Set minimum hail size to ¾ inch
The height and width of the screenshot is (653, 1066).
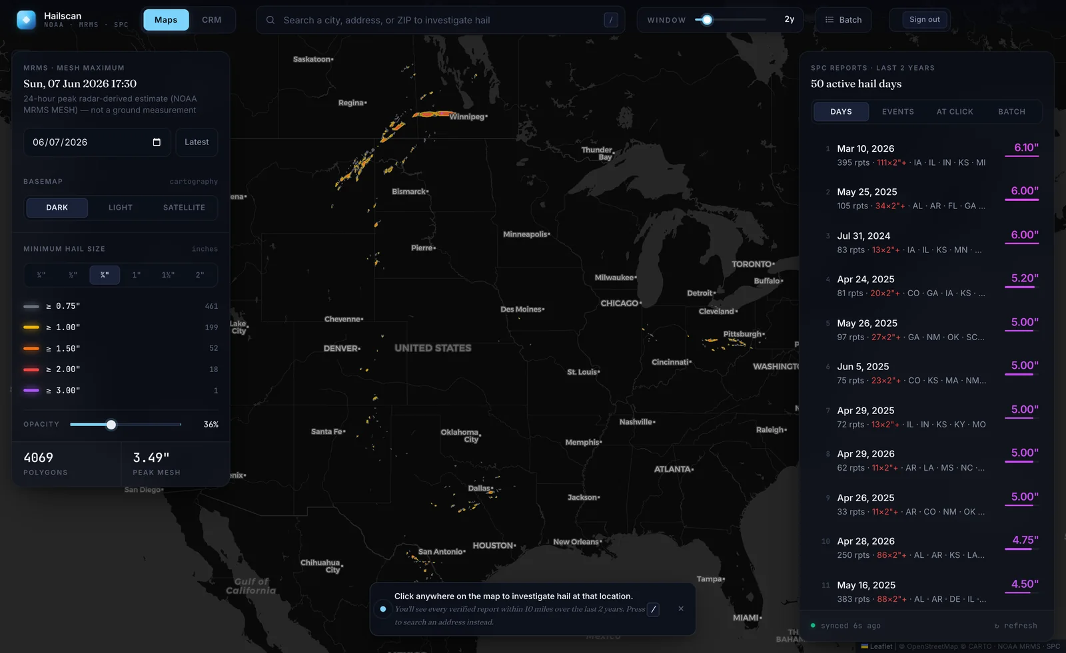click(x=105, y=275)
